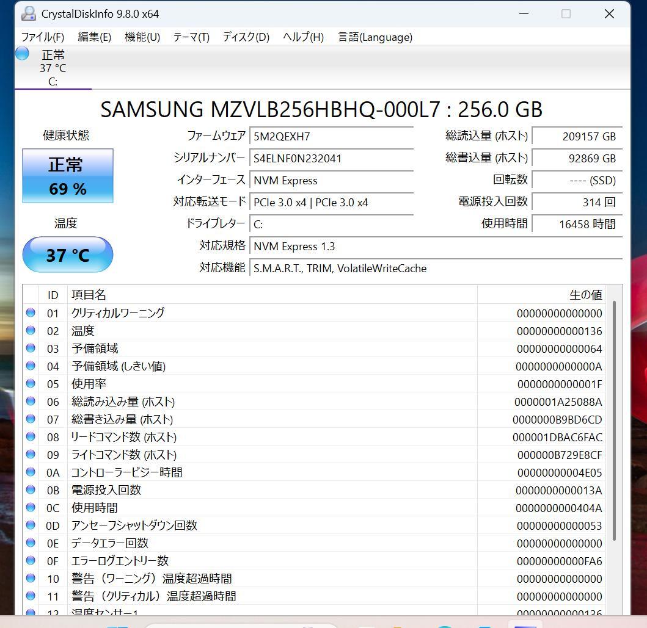
Task: Open the 言語(Language) menu
Action: pos(375,37)
